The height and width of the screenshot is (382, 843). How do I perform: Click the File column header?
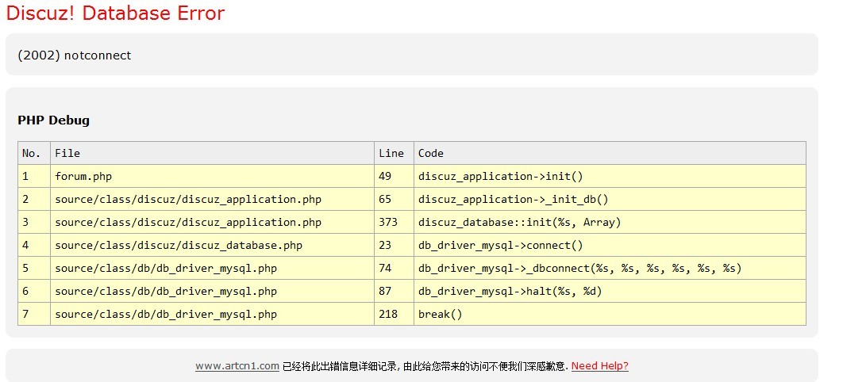point(213,154)
